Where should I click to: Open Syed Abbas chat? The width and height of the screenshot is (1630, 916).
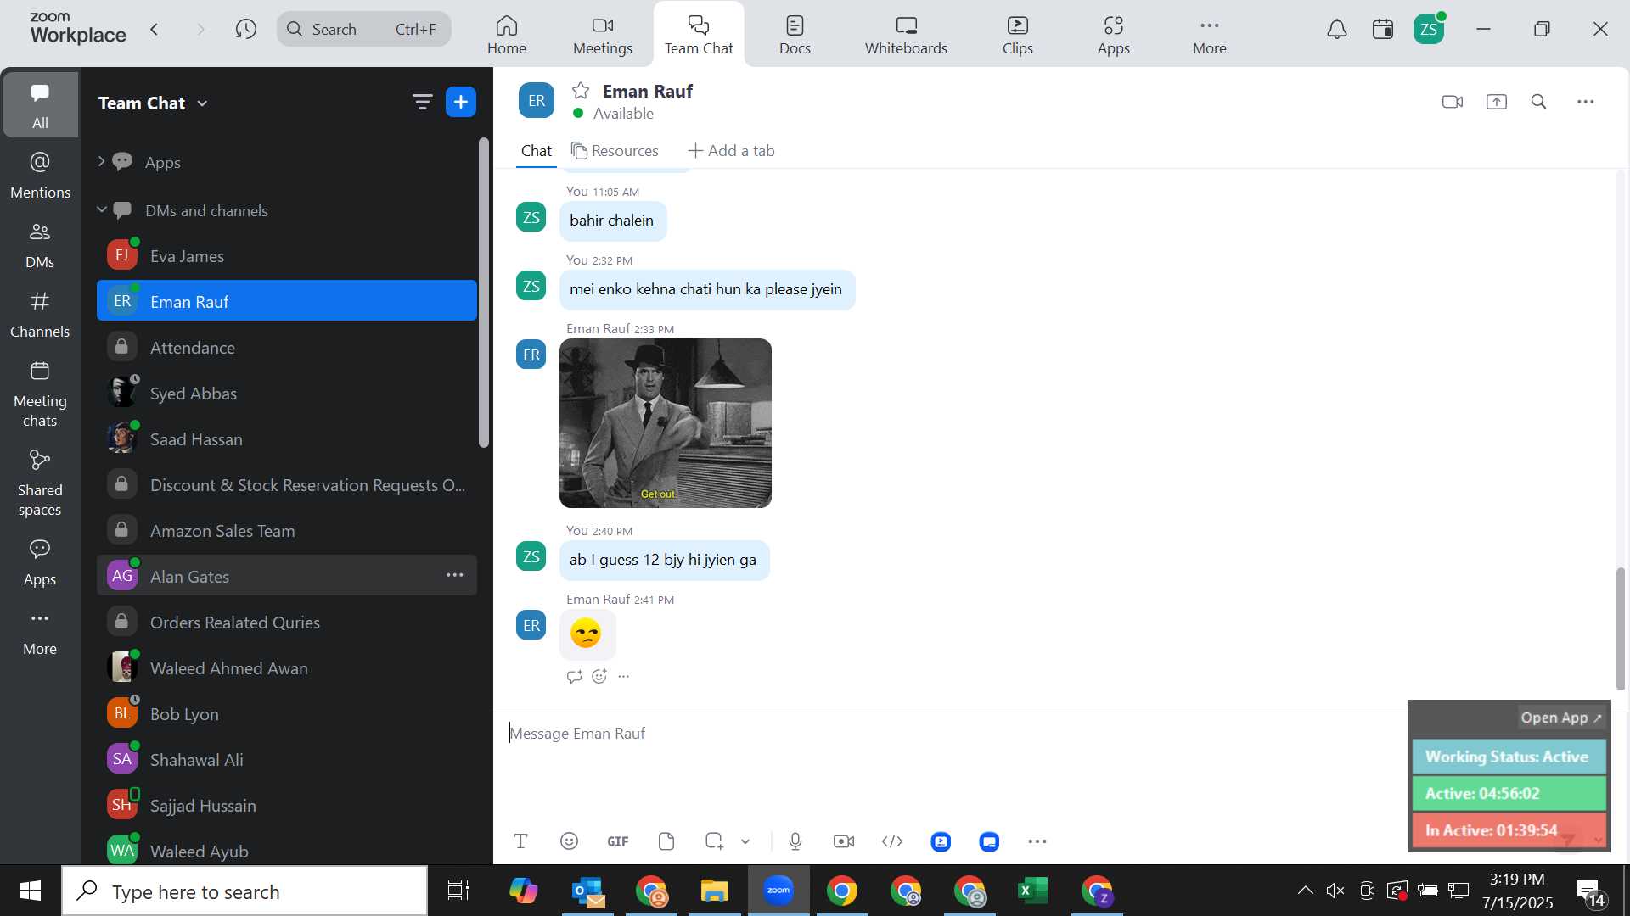(287, 394)
